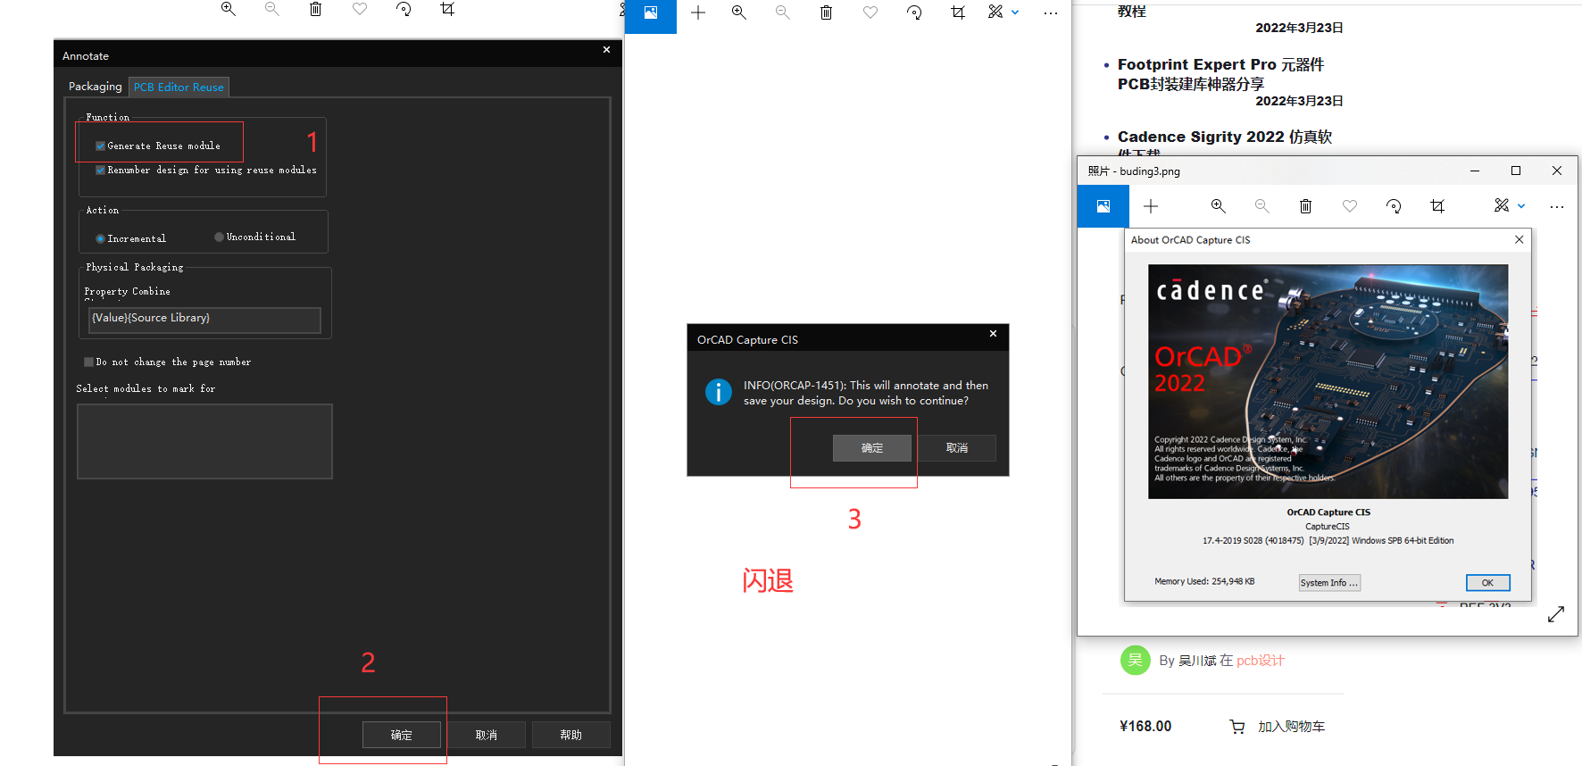1582x766 pixels.
Task: Click trash icon in middle photo viewer
Action: (x=827, y=12)
